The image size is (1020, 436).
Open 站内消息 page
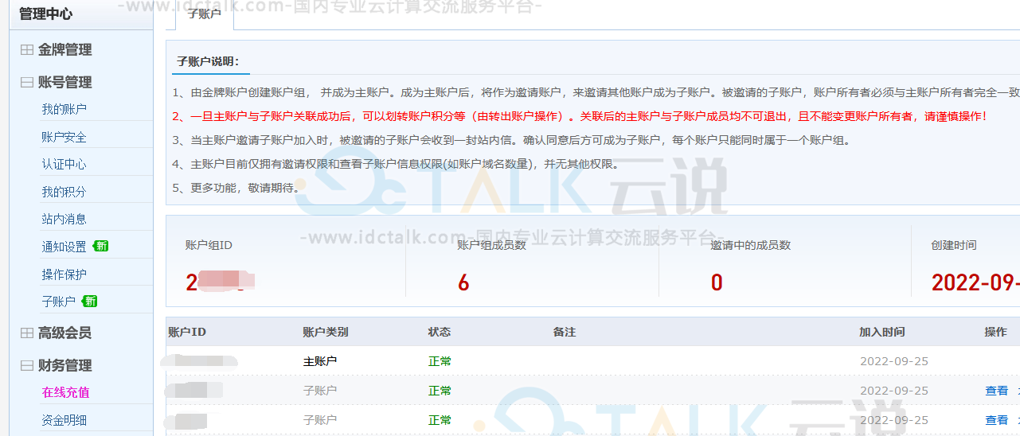coord(64,219)
